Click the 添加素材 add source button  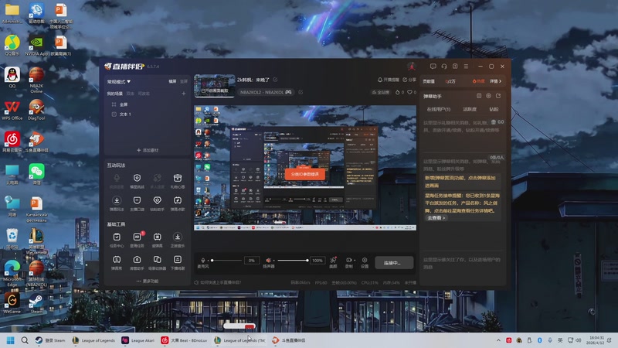pyautogui.click(x=148, y=150)
